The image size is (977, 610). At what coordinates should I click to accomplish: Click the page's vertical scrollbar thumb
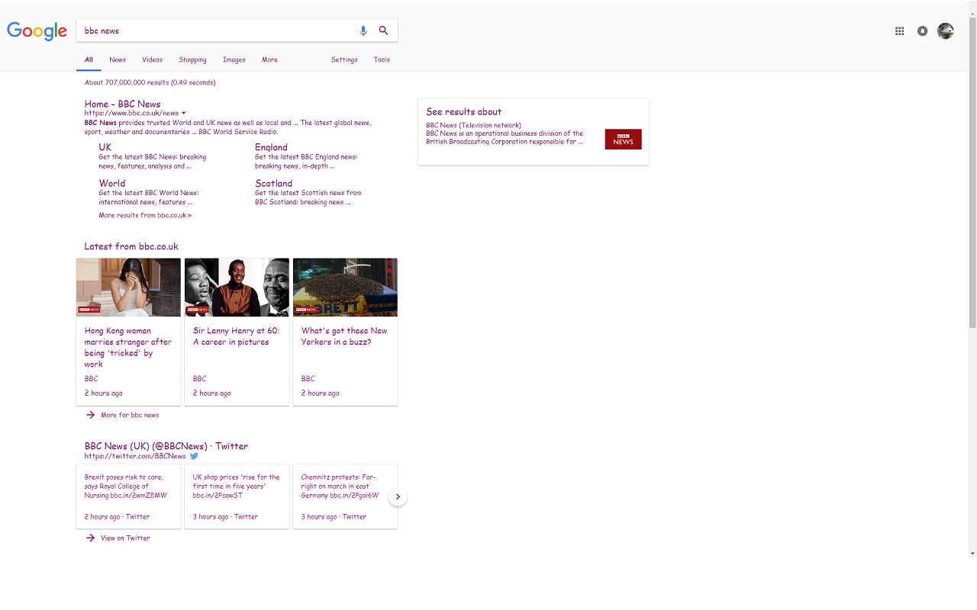coord(972,172)
